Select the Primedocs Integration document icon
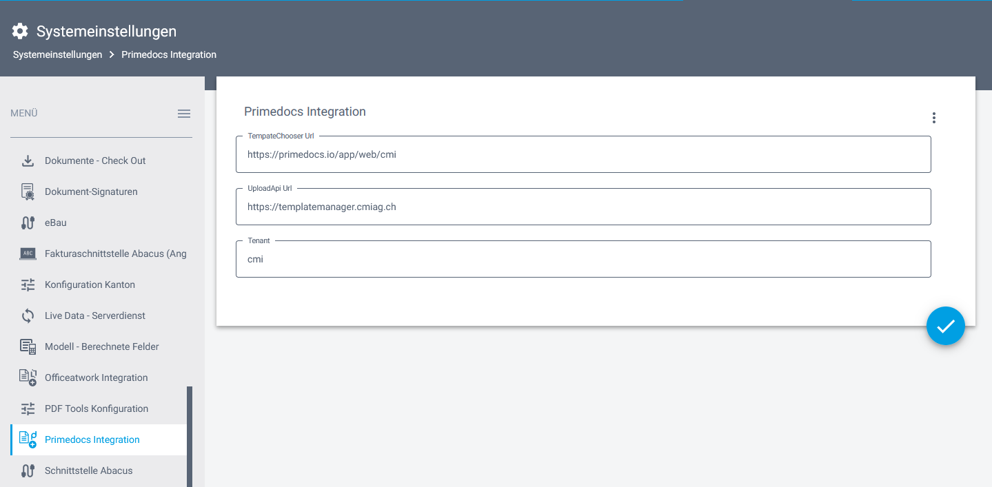This screenshot has height=487, width=992. (28, 439)
